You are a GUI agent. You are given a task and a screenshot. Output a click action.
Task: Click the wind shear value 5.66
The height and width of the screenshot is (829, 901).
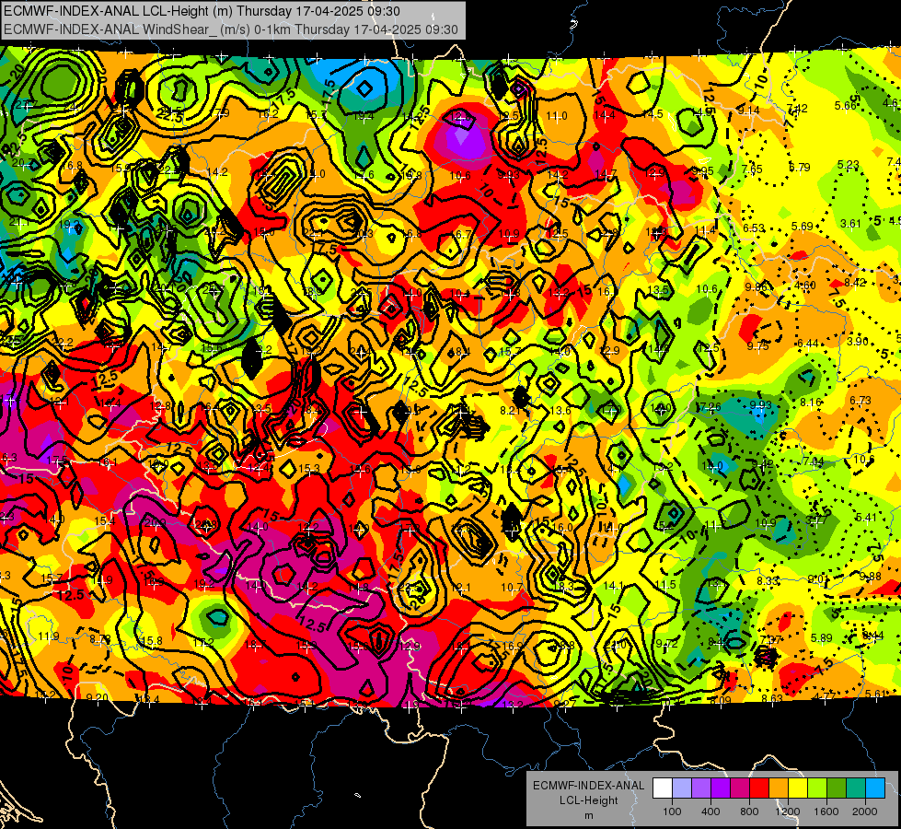(846, 105)
